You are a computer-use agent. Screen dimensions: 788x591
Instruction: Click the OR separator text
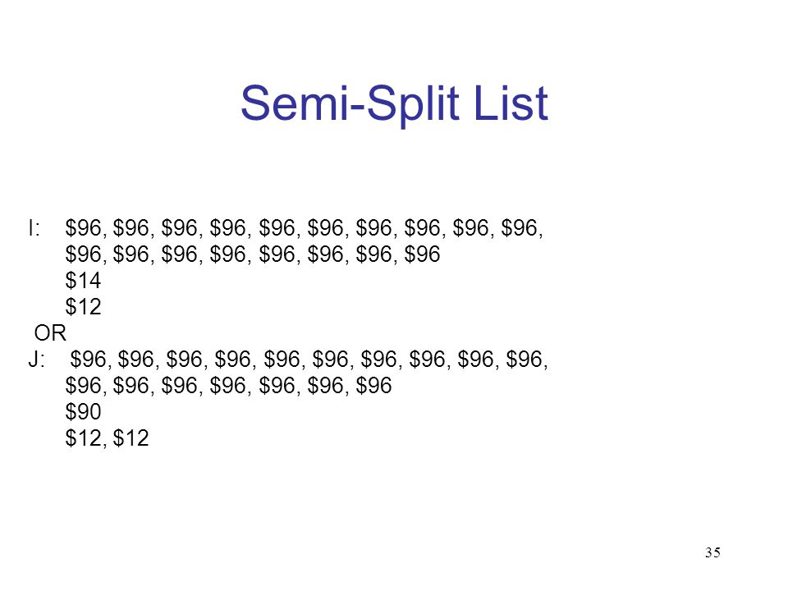point(50,332)
